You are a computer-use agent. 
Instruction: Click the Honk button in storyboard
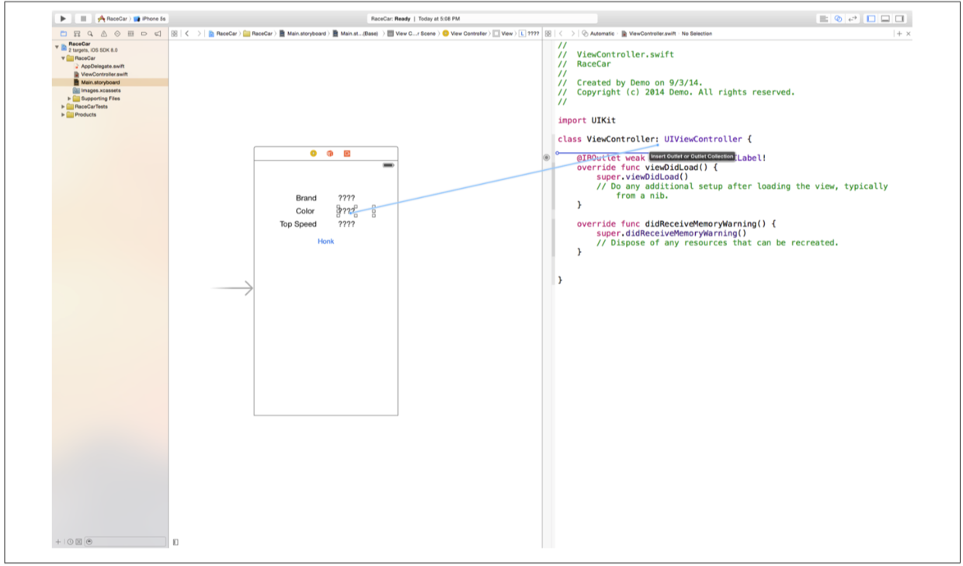[x=325, y=241]
